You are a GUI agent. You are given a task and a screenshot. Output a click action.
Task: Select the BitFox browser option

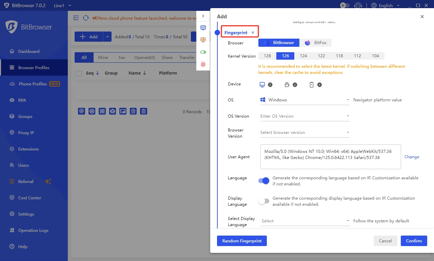(x=315, y=43)
